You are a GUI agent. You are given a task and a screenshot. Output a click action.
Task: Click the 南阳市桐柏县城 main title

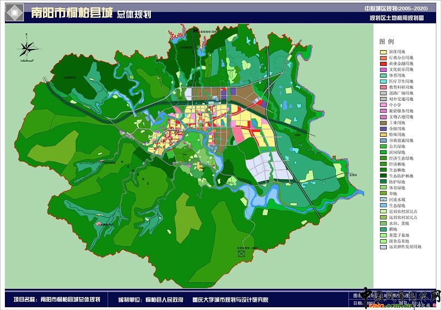click(71, 13)
